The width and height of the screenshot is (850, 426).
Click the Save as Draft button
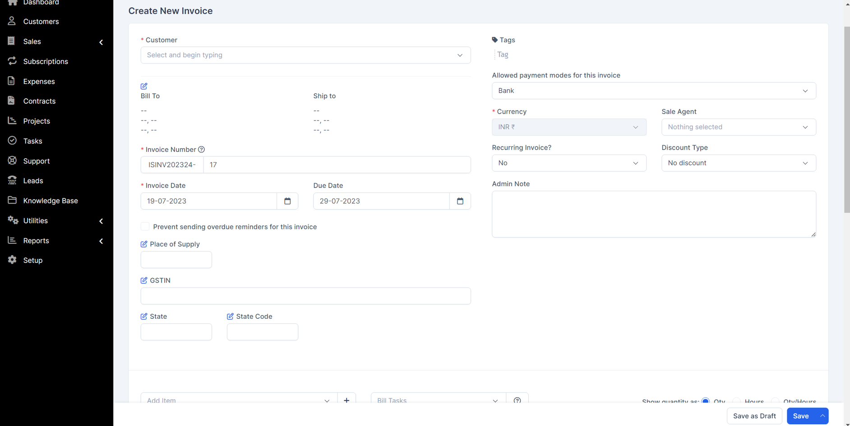coord(754,416)
